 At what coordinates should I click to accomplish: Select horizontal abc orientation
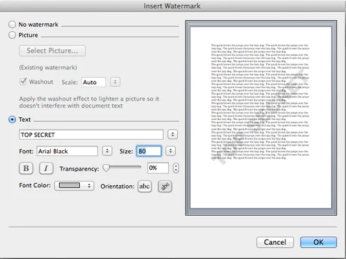[145, 186]
